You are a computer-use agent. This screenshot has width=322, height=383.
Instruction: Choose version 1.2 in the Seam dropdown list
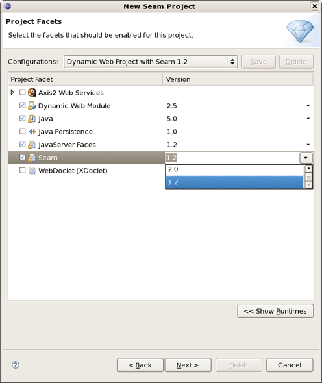pyautogui.click(x=234, y=182)
